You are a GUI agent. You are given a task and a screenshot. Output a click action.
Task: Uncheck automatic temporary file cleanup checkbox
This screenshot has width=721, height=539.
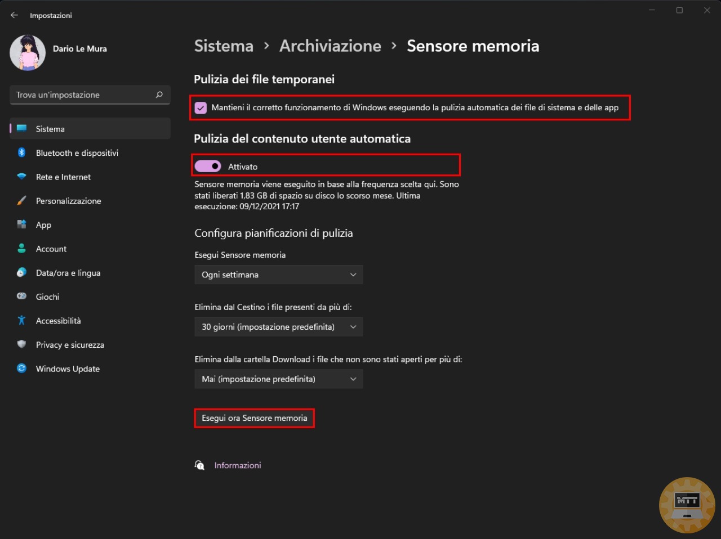click(201, 107)
